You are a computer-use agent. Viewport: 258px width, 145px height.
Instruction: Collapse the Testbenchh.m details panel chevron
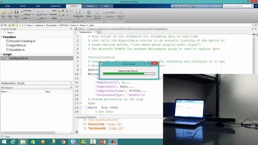pyautogui.click(x=71, y=83)
